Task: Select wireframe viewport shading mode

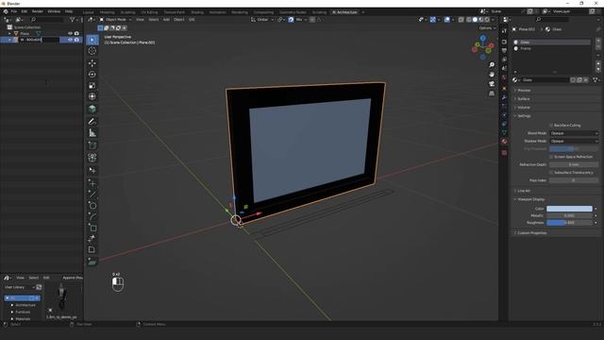Action: (x=469, y=19)
